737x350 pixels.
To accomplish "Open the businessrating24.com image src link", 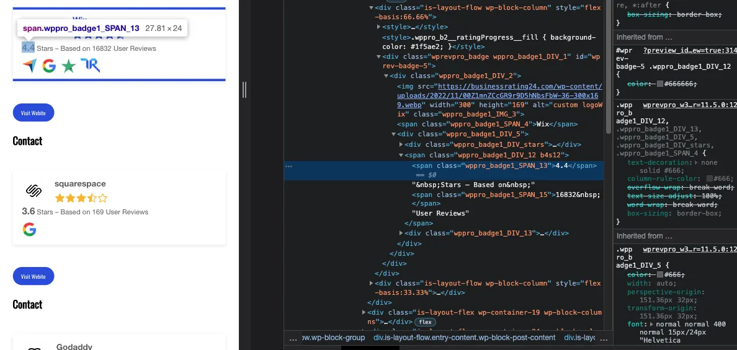I will [x=499, y=96].
